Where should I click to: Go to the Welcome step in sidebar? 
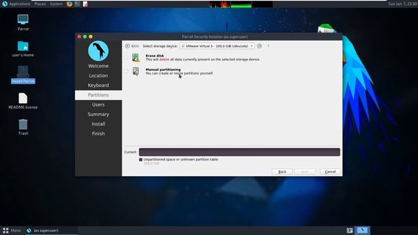click(99, 66)
